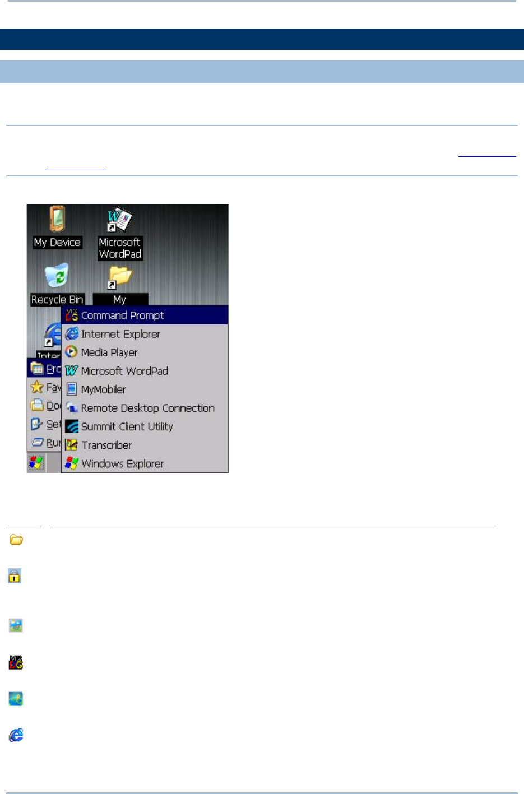This screenshot has width=524, height=794.
Task: Choose the Run item in Start menu
Action: [44, 443]
